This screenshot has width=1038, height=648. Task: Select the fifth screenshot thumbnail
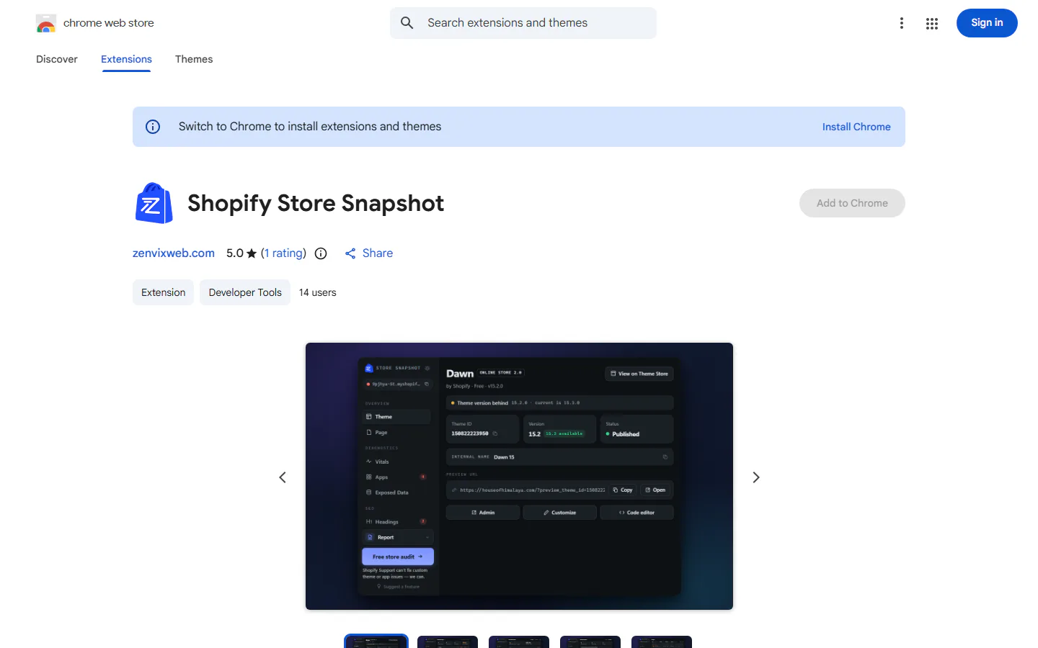(x=662, y=642)
